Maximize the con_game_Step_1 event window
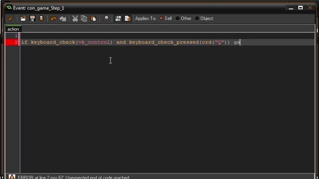 pos(301,8)
